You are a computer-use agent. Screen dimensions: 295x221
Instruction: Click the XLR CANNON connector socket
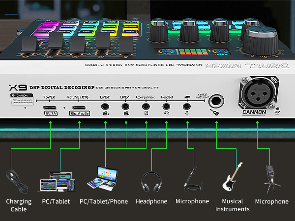coord(259,93)
